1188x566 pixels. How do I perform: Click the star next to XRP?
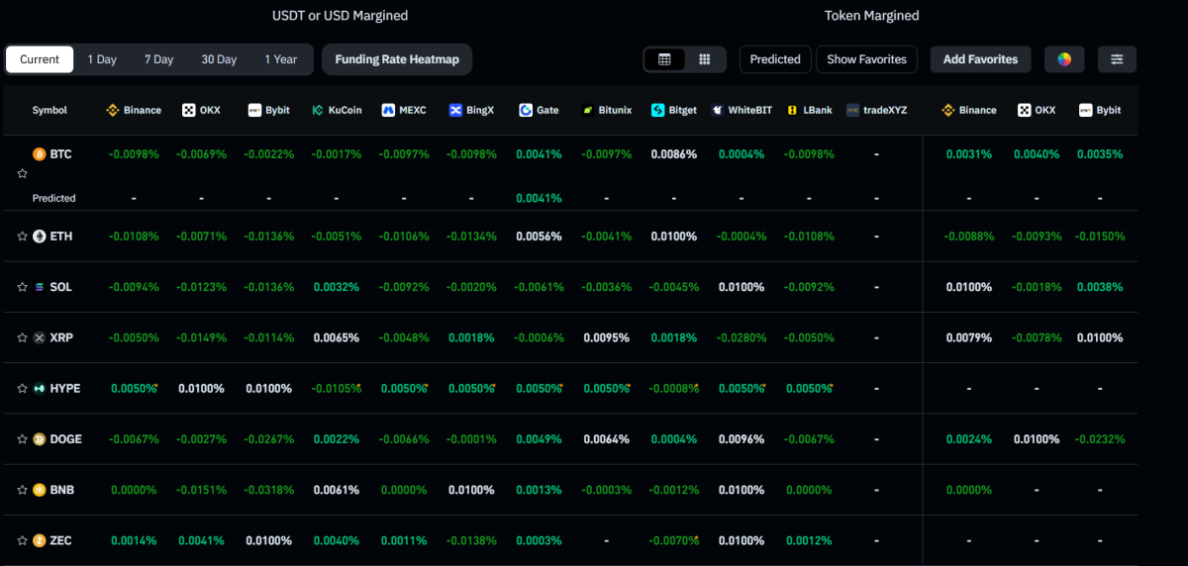click(22, 337)
